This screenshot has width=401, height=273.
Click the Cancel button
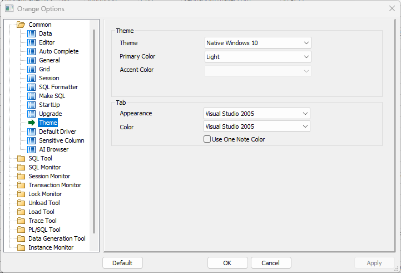pos(271,263)
